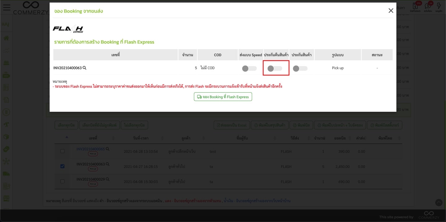Open the bill icon with 355 badge
Viewport: 446px width, 222px height.
pos(416,6)
